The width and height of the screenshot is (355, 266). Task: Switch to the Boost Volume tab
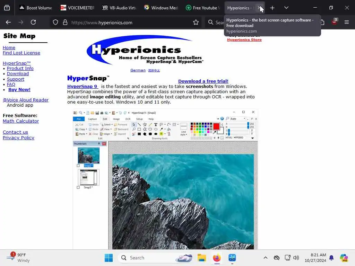tap(36, 8)
